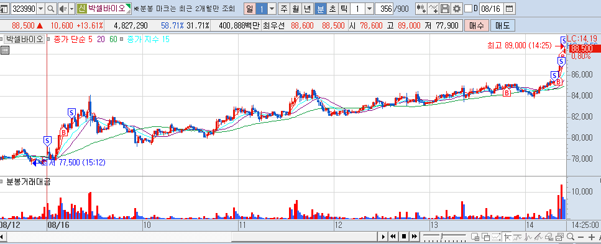Image resolution: width=601 pixels, height=244 pixels.
Task: Click the S marker at 08/16 open
Action: pyautogui.click(x=47, y=141)
